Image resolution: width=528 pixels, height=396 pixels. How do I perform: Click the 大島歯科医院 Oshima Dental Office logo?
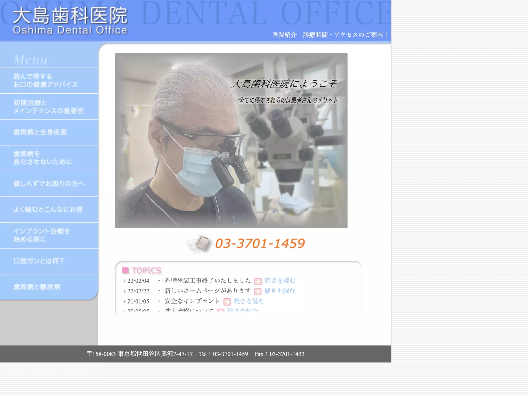[x=70, y=21]
